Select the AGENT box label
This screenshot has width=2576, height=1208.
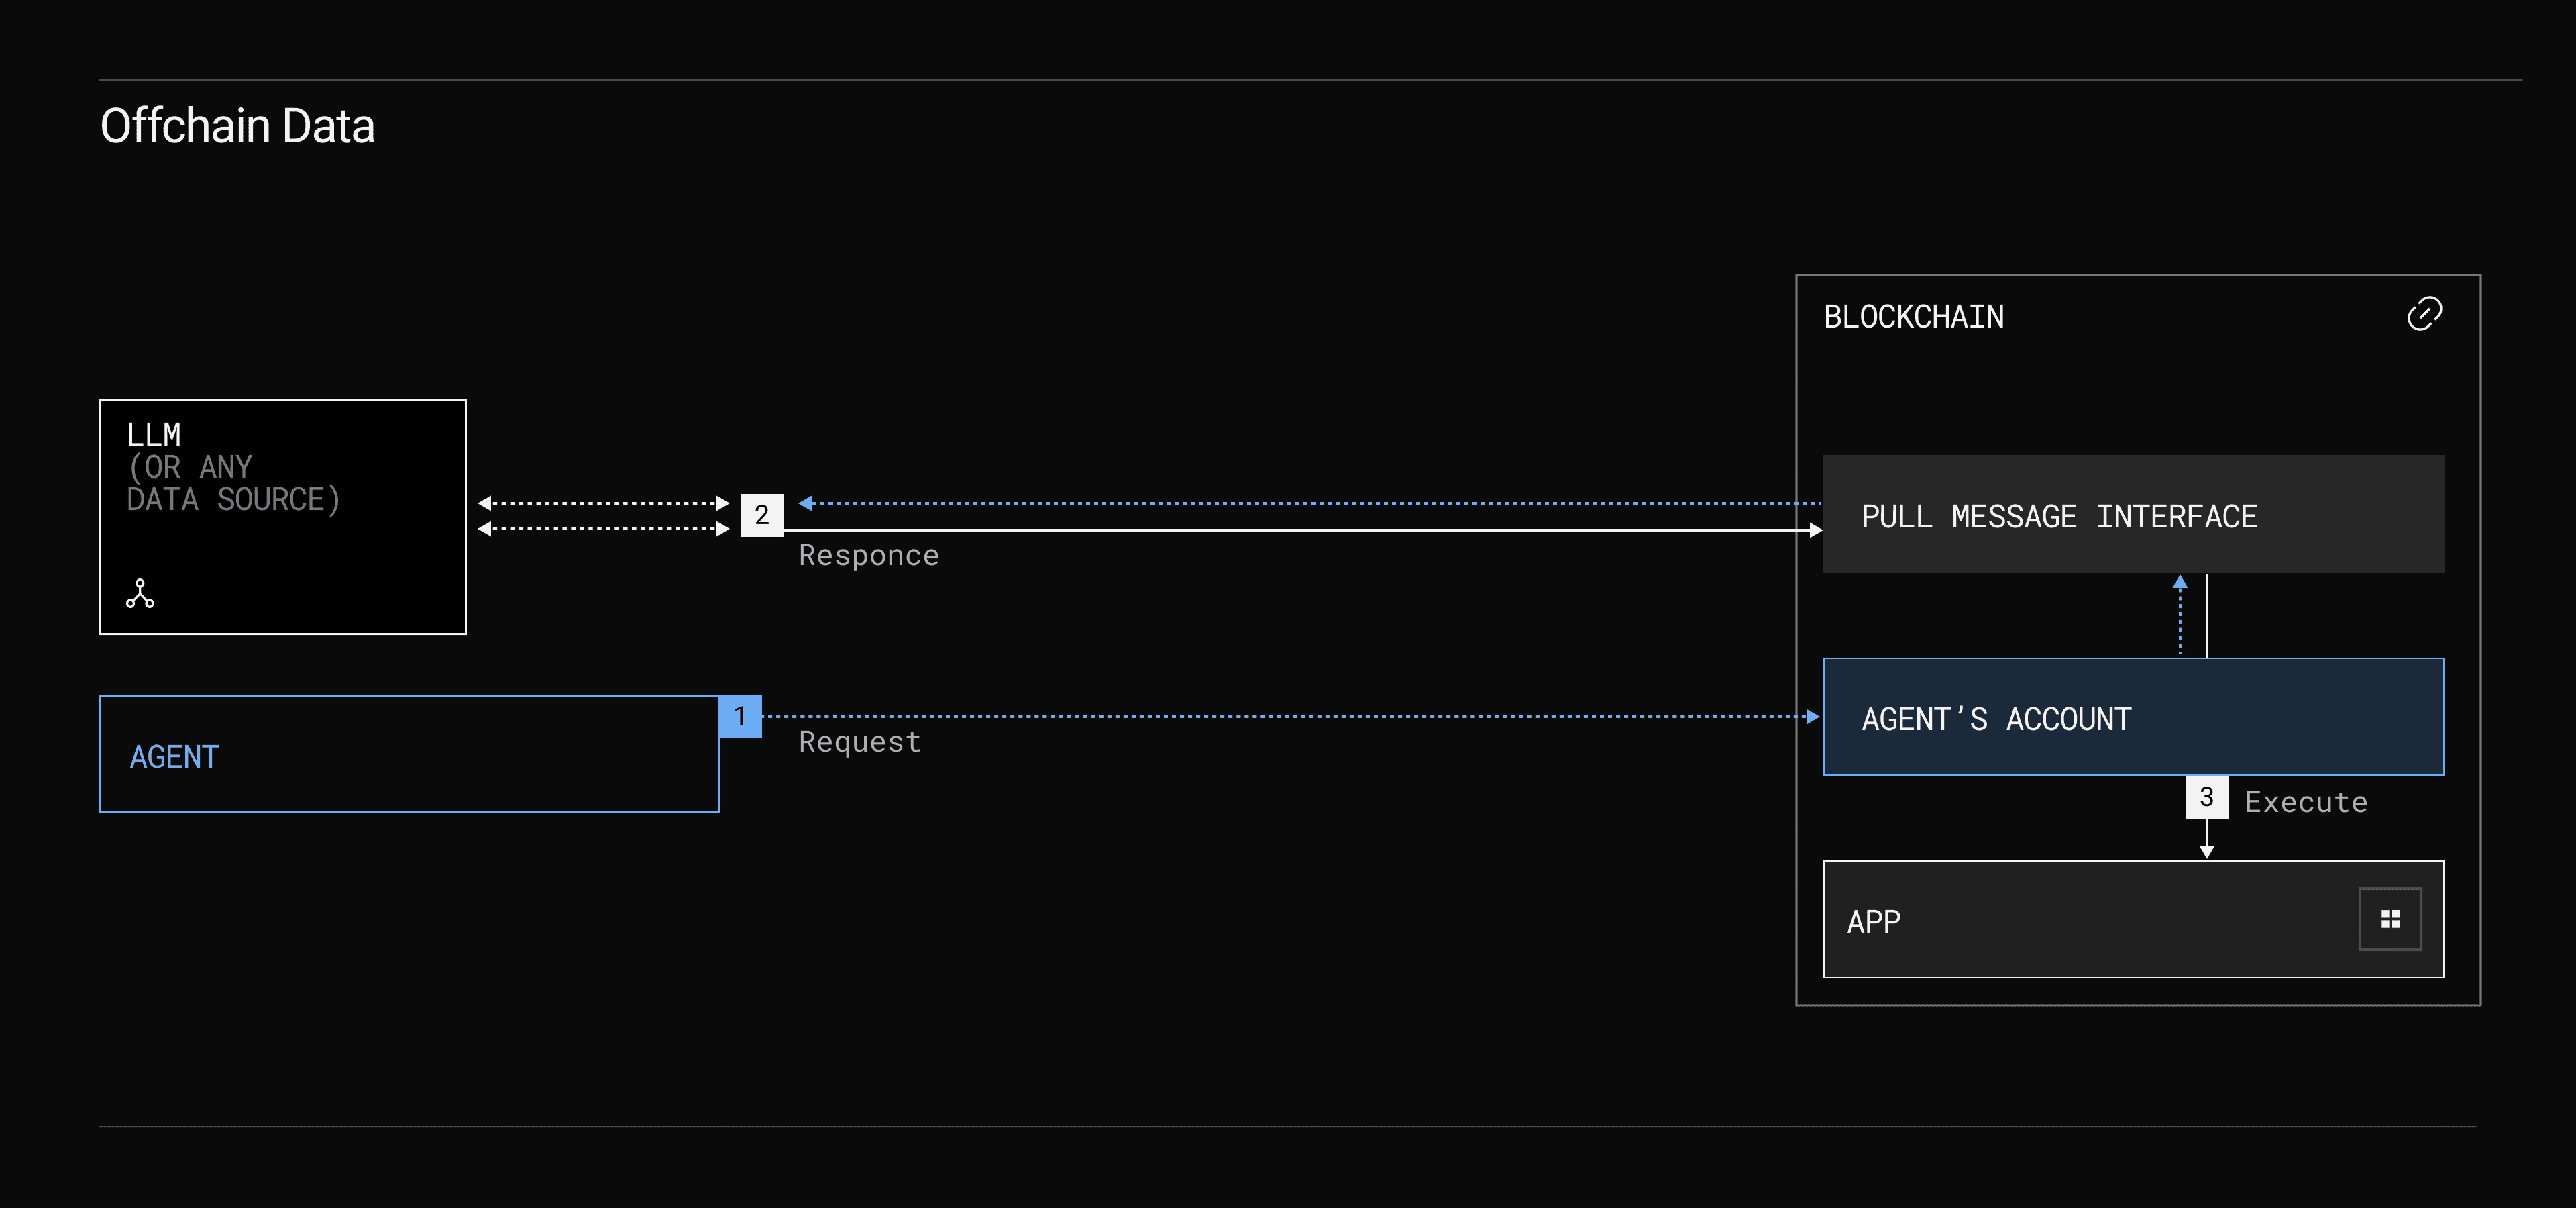tap(175, 757)
